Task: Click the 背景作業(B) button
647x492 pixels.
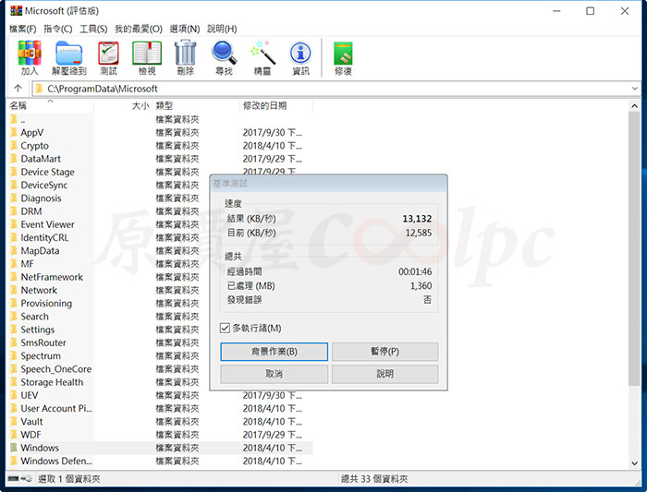Action: click(x=274, y=352)
